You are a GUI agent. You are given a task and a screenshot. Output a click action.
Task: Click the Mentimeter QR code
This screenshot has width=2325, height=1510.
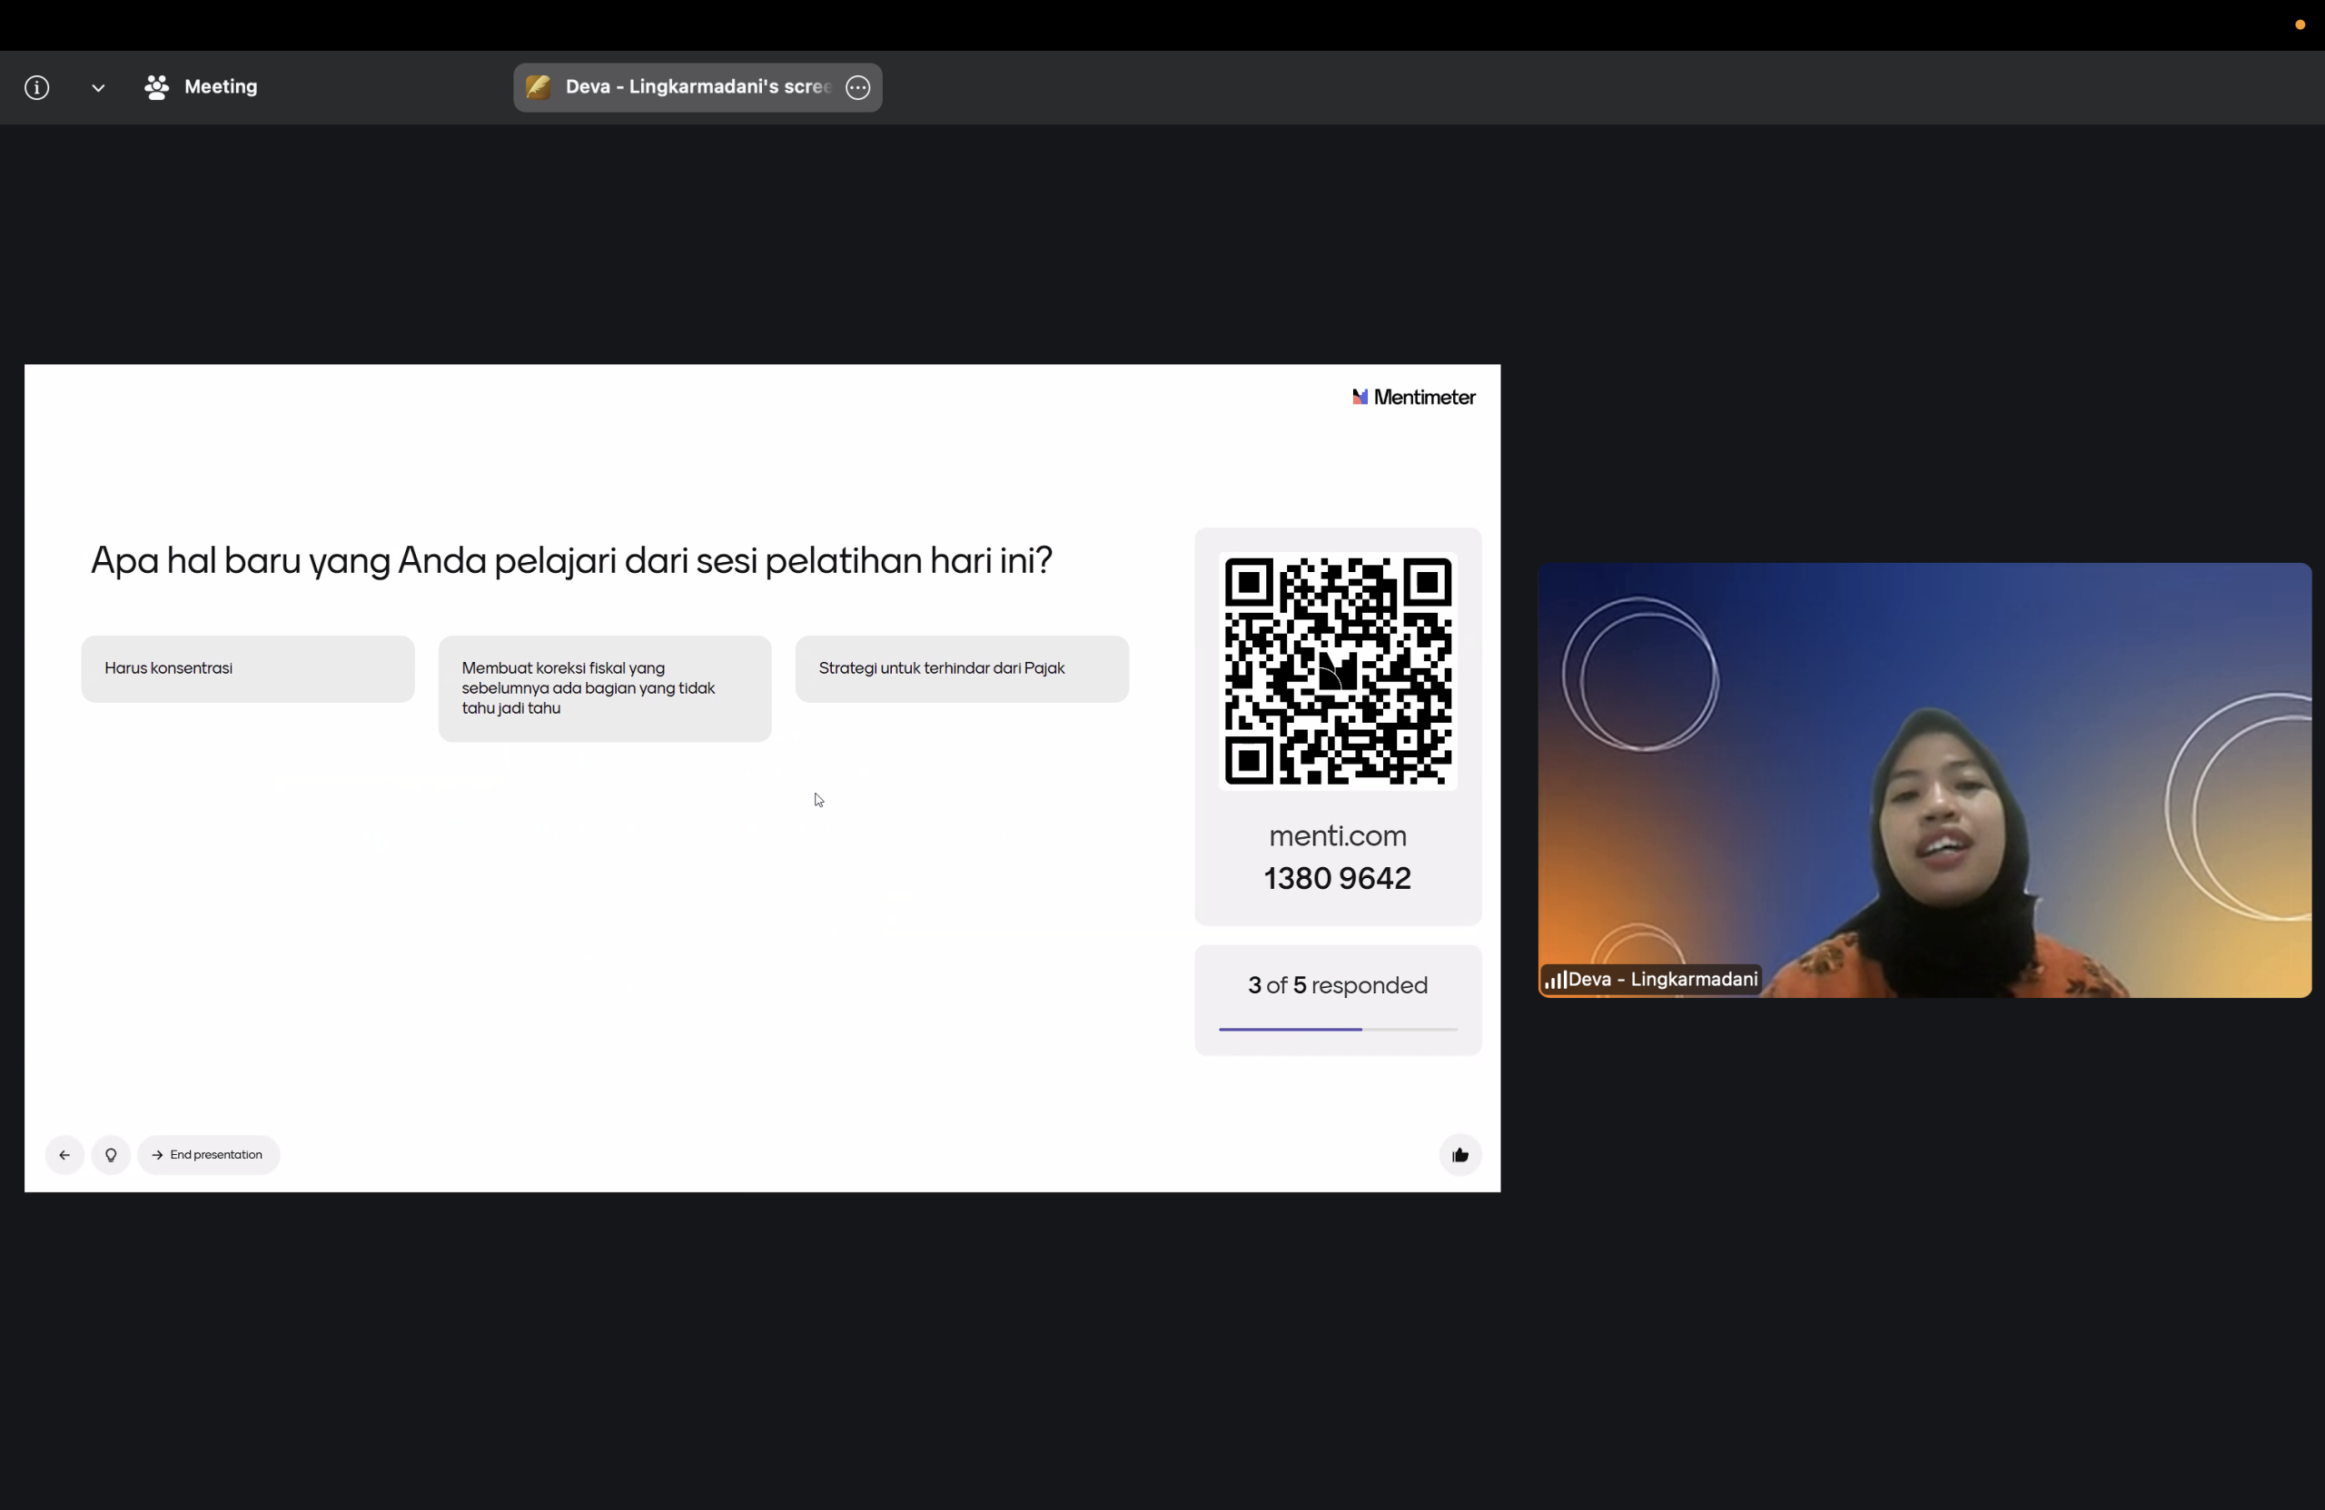point(1338,671)
